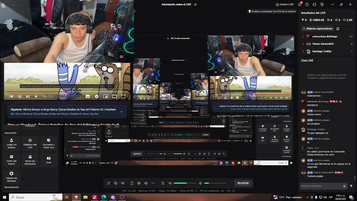Seek on the YouTube red progress bar

coord(67,91)
